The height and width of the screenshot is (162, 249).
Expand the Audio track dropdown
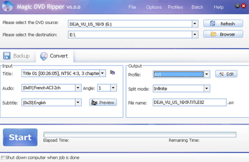point(78,88)
